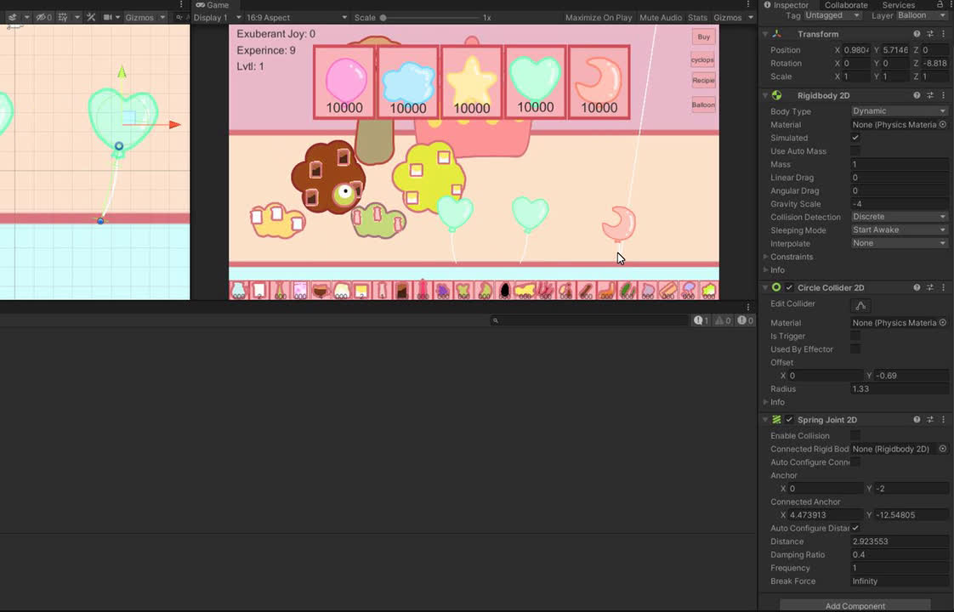Click the Add Component button
Screen dimensions: 954x612
(855, 606)
